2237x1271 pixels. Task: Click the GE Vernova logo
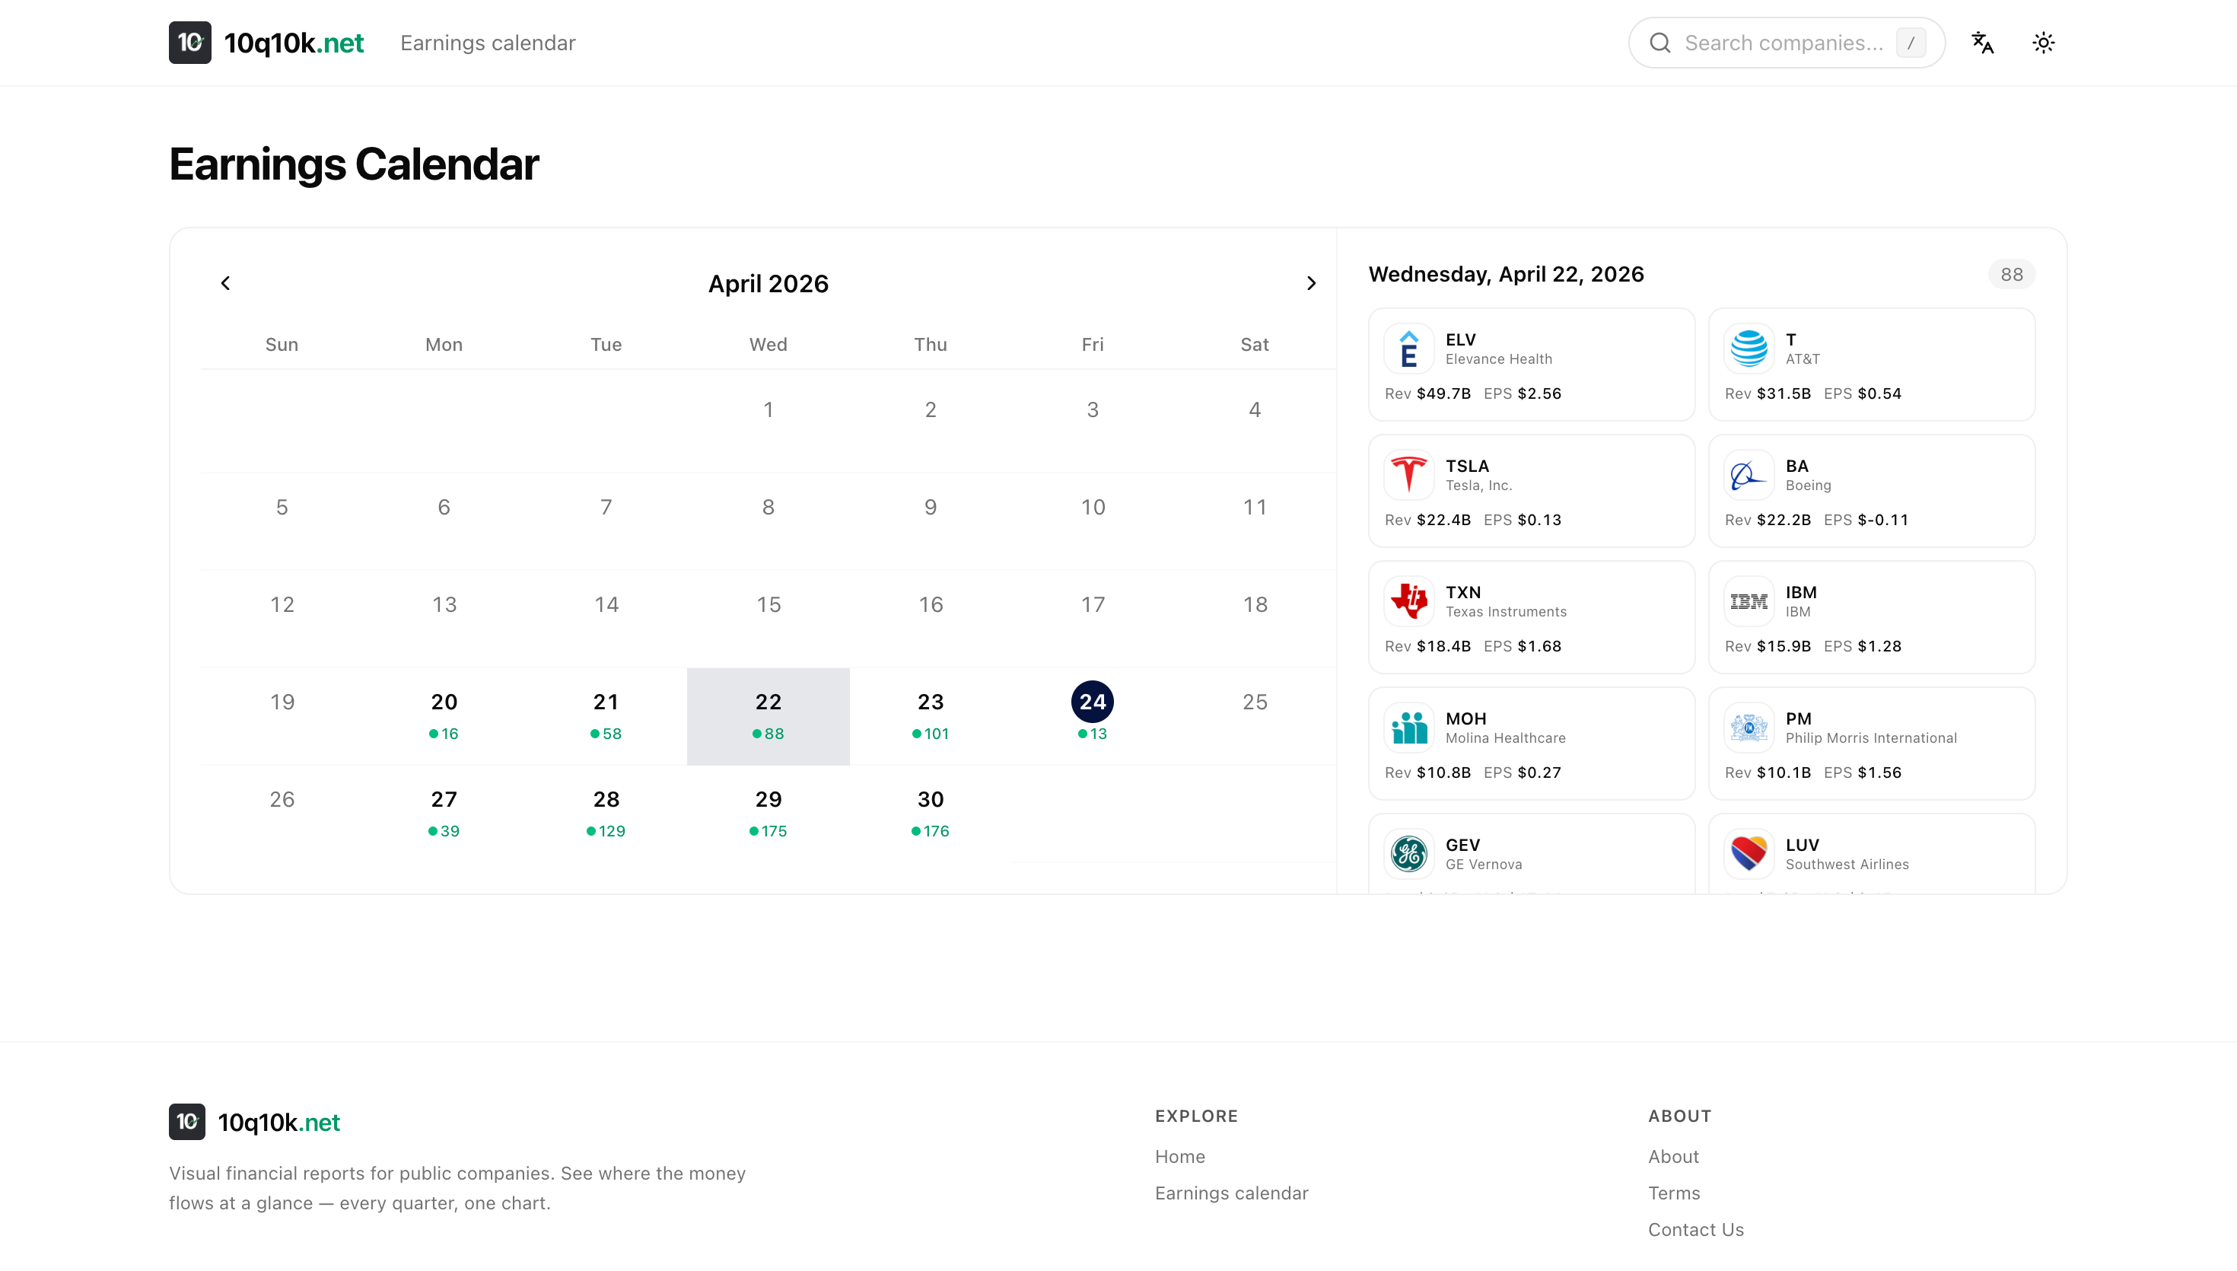click(1409, 853)
